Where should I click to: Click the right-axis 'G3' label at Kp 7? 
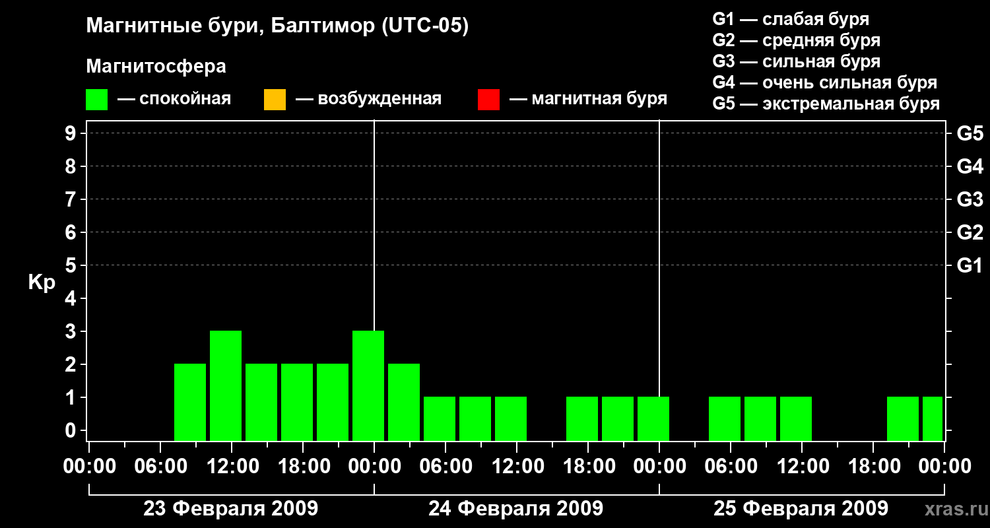point(970,199)
